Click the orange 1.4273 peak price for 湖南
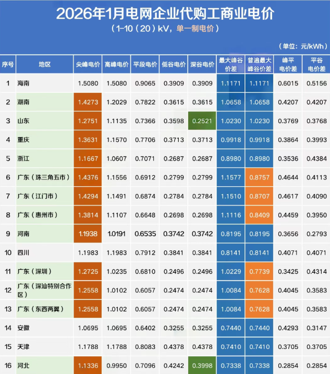Image resolution: width=330 pixels, height=374 pixels. pyautogui.click(x=88, y=102)
